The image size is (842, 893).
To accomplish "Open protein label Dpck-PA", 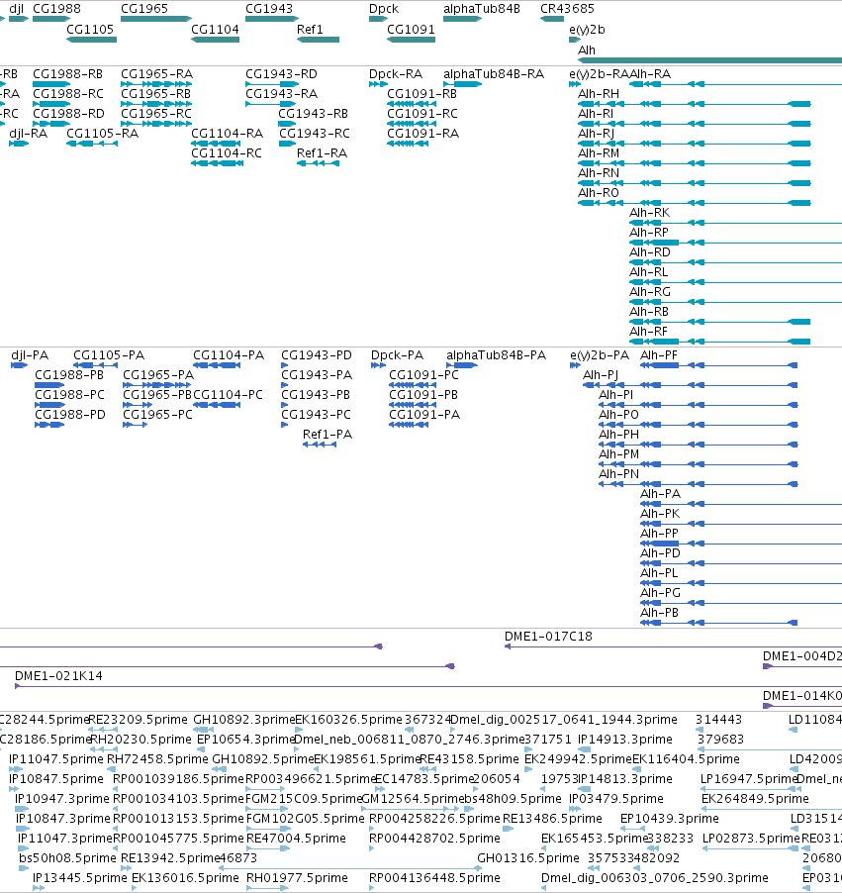I will [398, 355].
